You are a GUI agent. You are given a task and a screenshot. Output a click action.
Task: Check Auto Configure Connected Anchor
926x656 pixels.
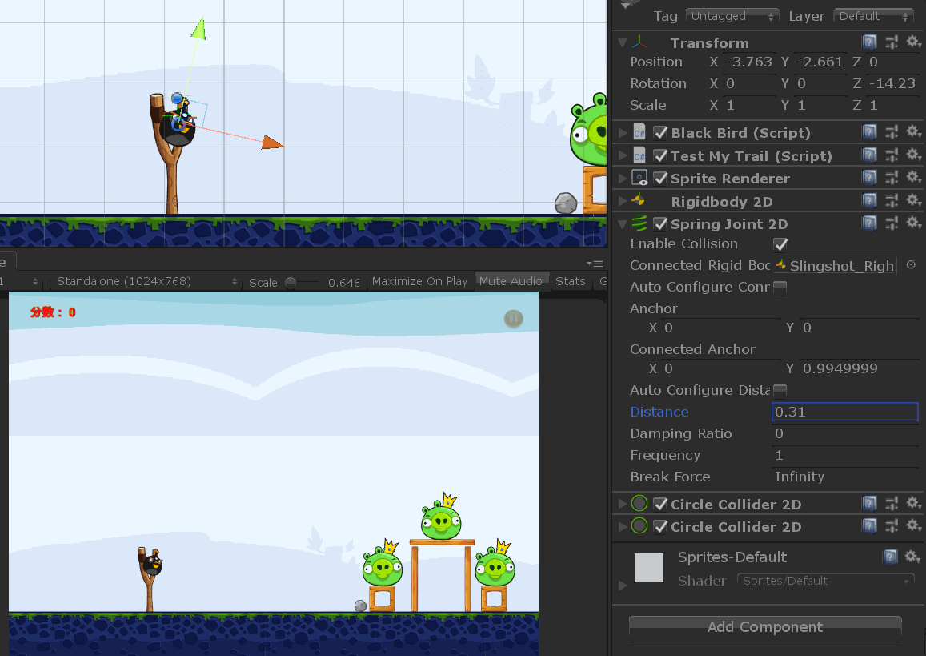click(780, 288)
